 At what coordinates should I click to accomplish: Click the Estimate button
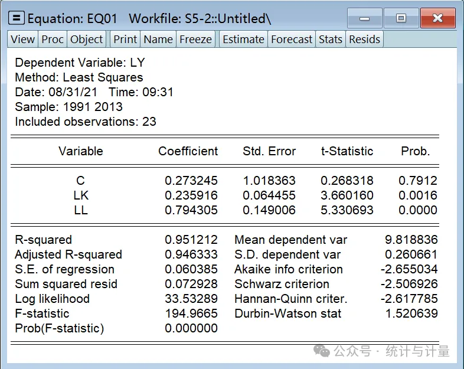(x=243, y=39)
